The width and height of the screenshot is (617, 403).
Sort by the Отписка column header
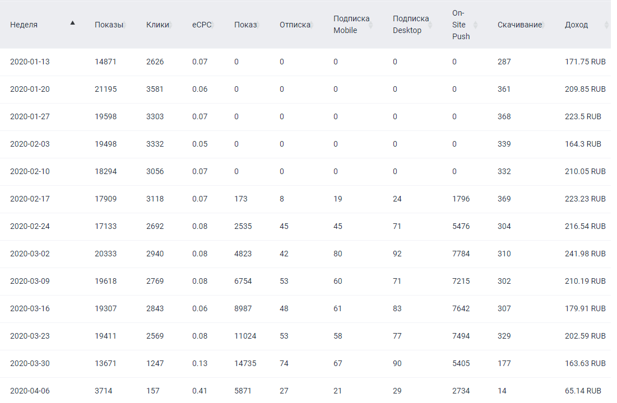(295, 25)
